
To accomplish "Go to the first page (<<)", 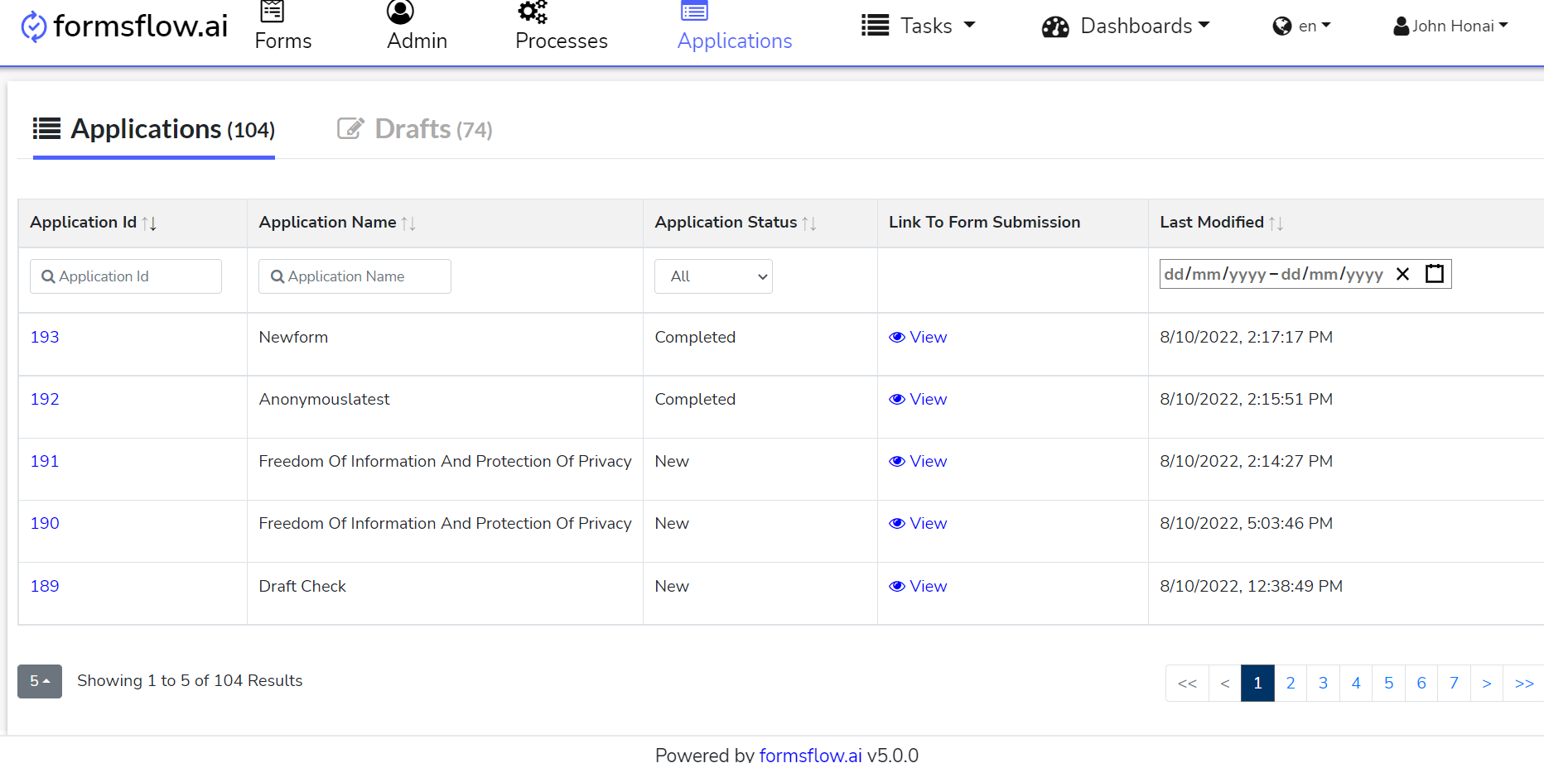I will (1187, 684).
